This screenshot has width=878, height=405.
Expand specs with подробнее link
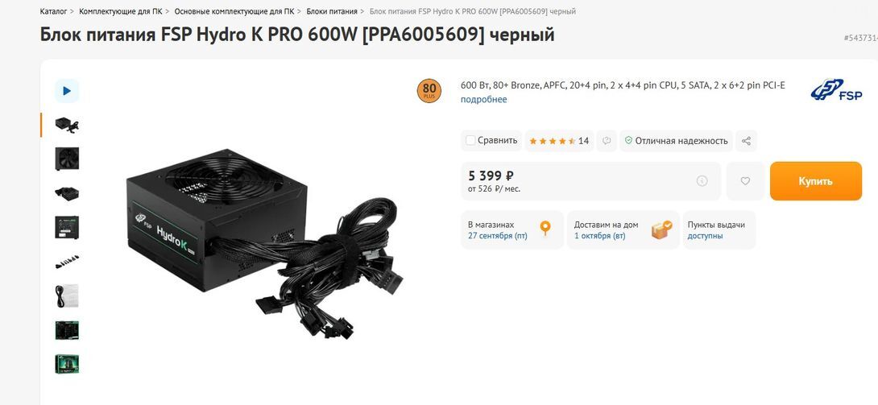(484, 100)
